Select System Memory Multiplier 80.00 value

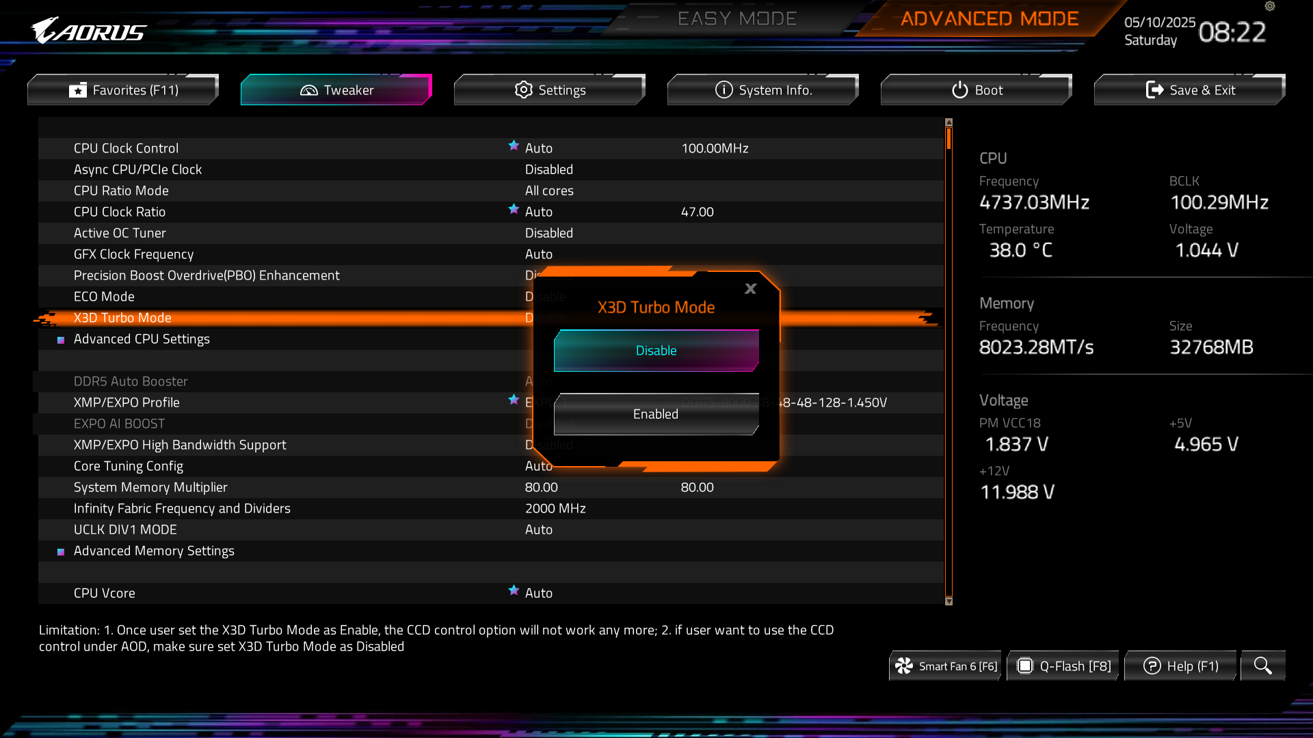point(541,487)
